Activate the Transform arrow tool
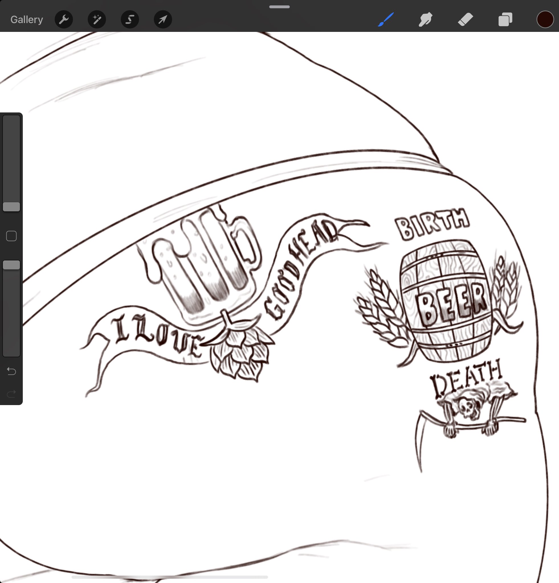Viewport: 559px width, 583px height. (163, 20)
